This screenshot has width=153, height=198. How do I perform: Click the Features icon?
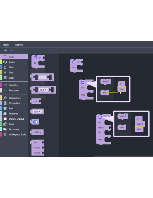(5, 114)
